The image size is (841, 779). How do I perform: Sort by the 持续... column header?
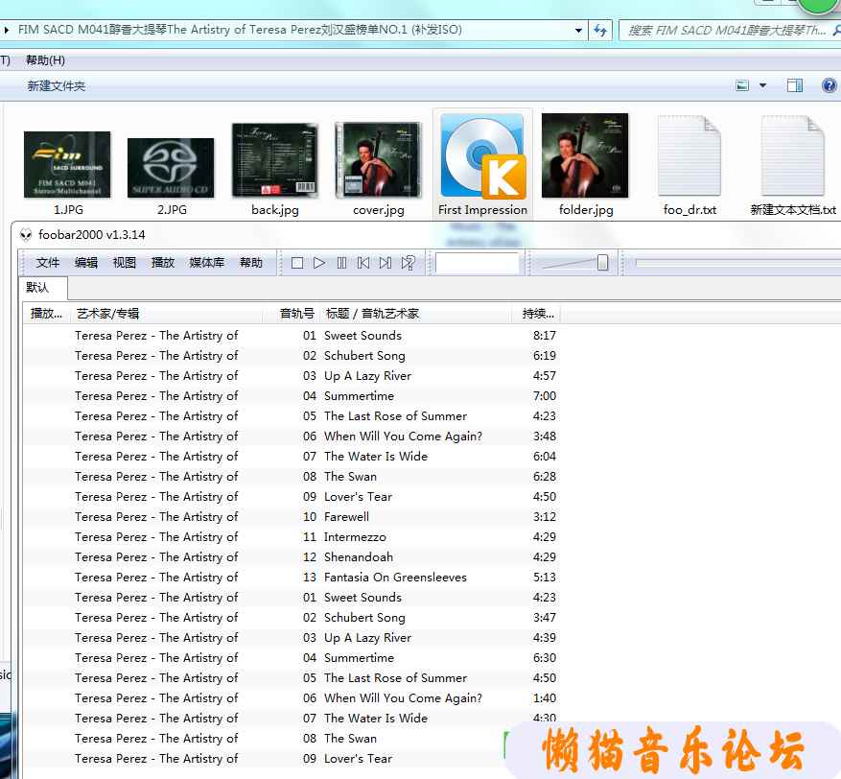coord(535,314)
